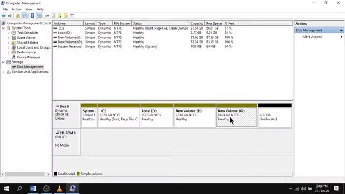Sort by Volume column header
Screen dimensions: 345x194
(68, 23)
